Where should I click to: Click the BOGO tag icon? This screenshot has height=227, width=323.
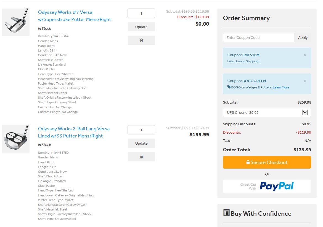point(229,87)
